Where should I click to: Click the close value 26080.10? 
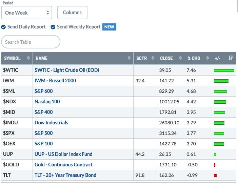(169, 123)
